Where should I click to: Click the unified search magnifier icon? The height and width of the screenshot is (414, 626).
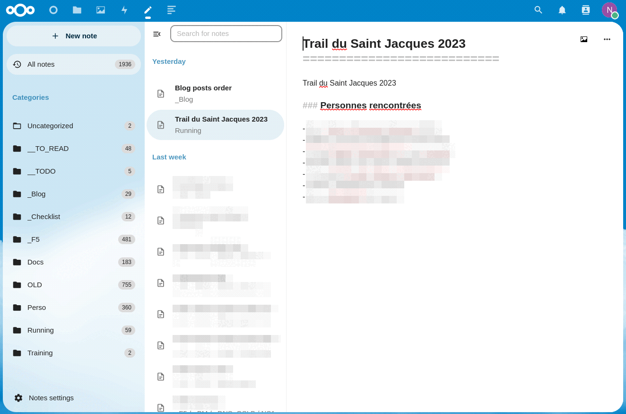pos(538,10)
